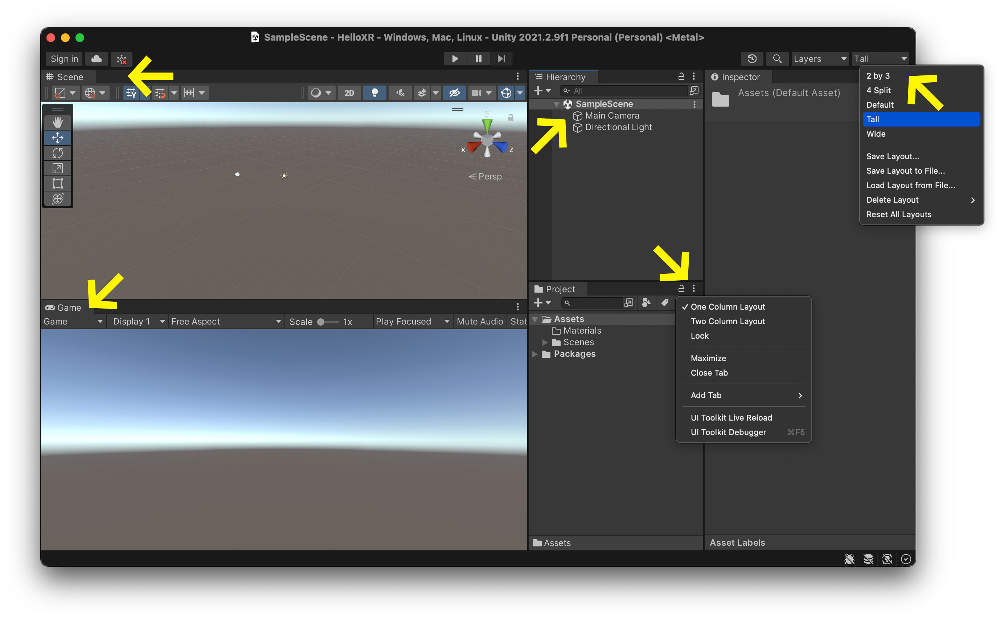
Task: Select the Hand tool in Scene view
Action: click(x=57, y=122)
